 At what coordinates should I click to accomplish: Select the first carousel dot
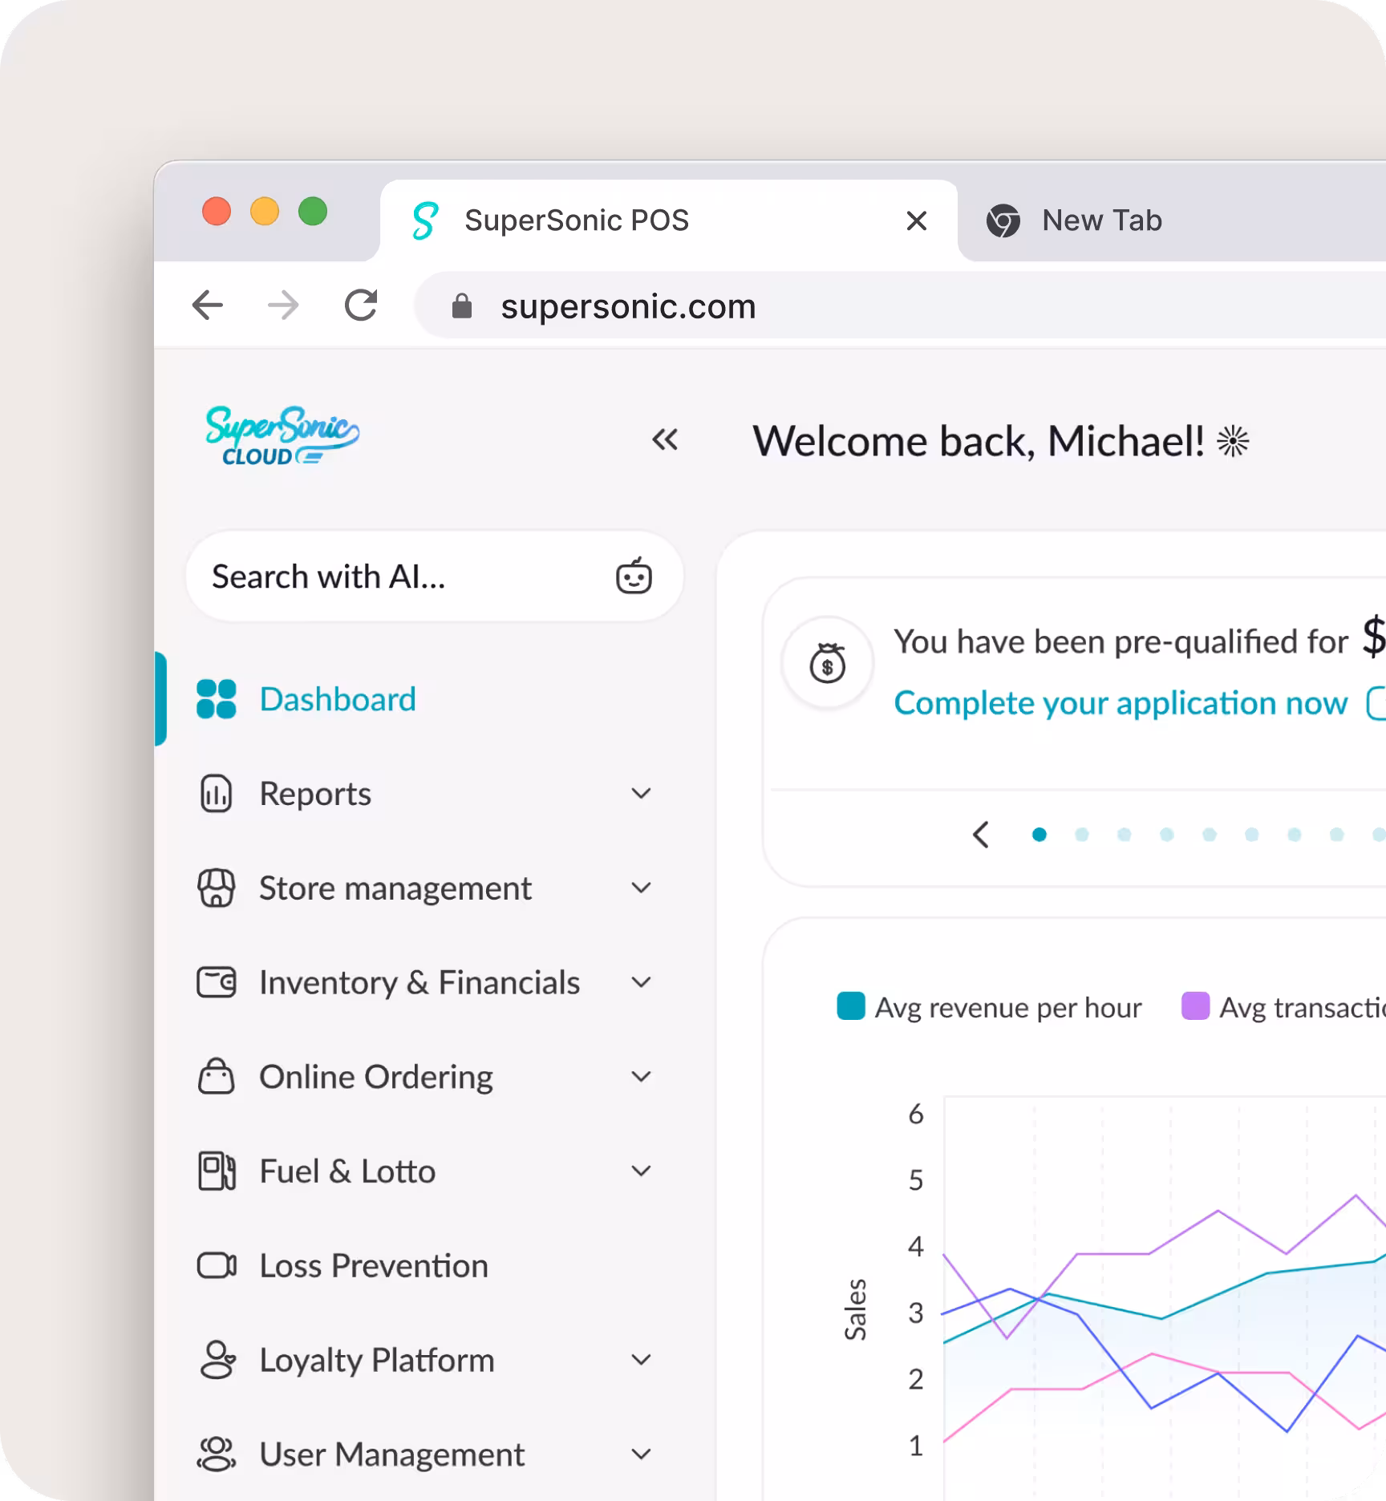pos(1039,835)
